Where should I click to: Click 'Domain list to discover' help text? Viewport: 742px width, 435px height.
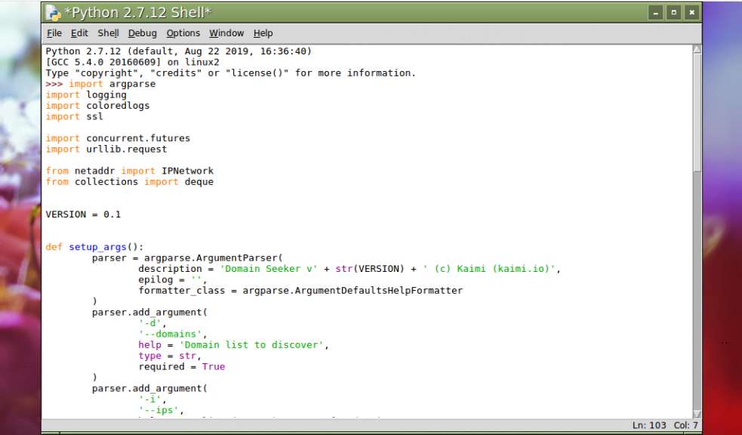[251, 345]
